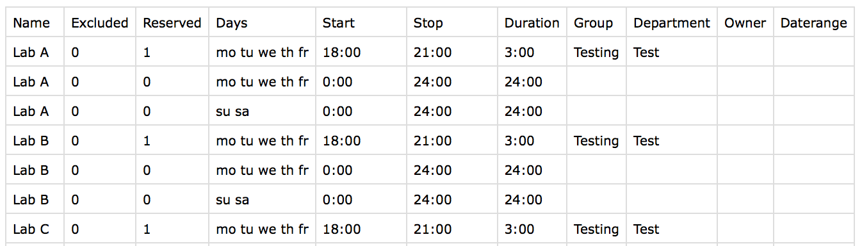Click the Start column header

point(361,22)
